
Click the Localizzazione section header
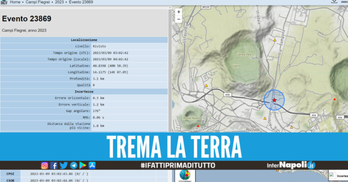pyautogui.click(x=84, y=40)
